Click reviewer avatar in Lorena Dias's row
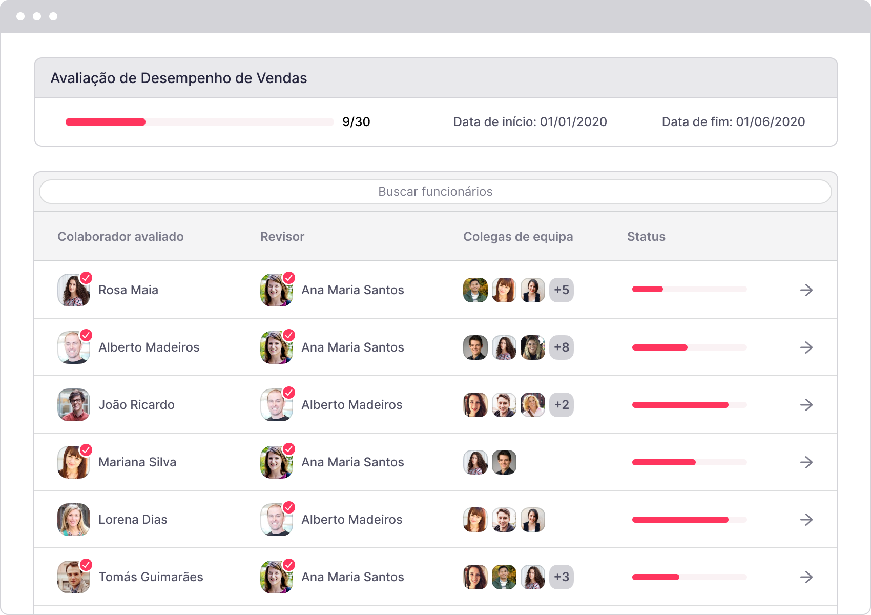 pyautogui.click(x=277, y=520)
